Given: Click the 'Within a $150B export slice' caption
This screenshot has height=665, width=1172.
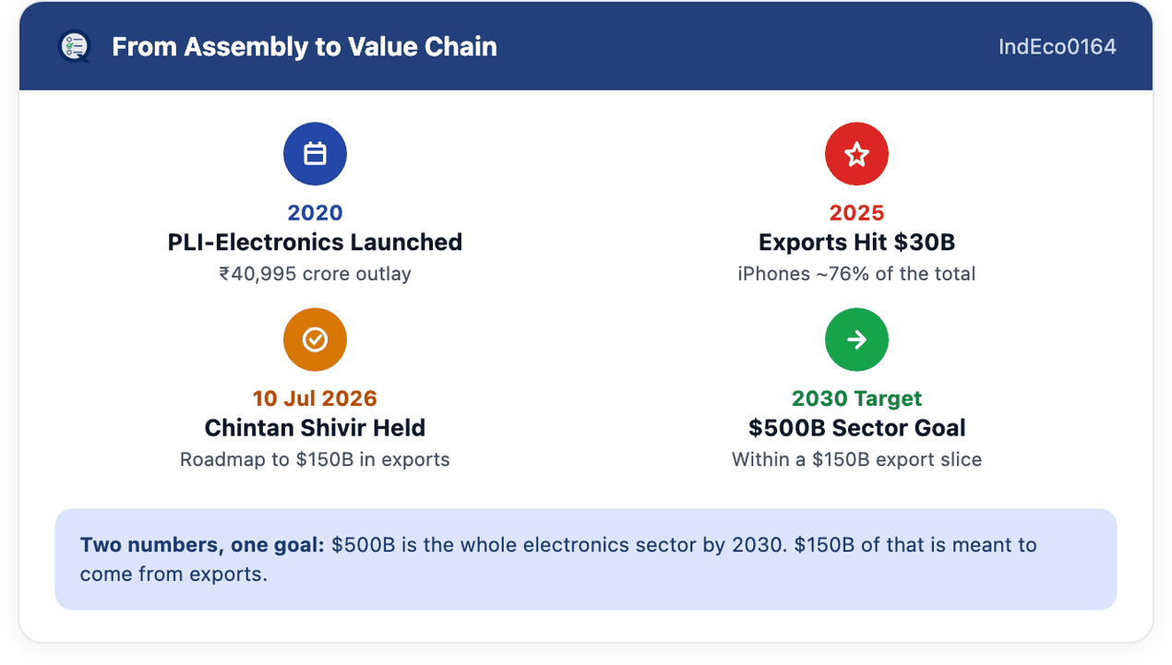Looking at the screenshot, I should click(856, 459).
